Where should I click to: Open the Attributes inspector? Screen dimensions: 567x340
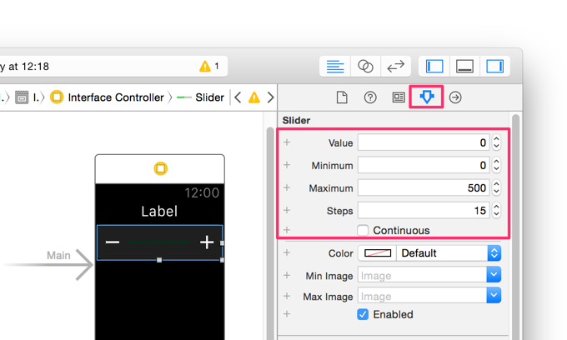tap(427, 97)
